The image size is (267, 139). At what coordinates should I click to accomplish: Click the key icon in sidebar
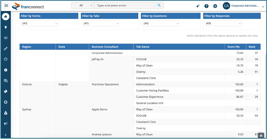tap(6, 49)
